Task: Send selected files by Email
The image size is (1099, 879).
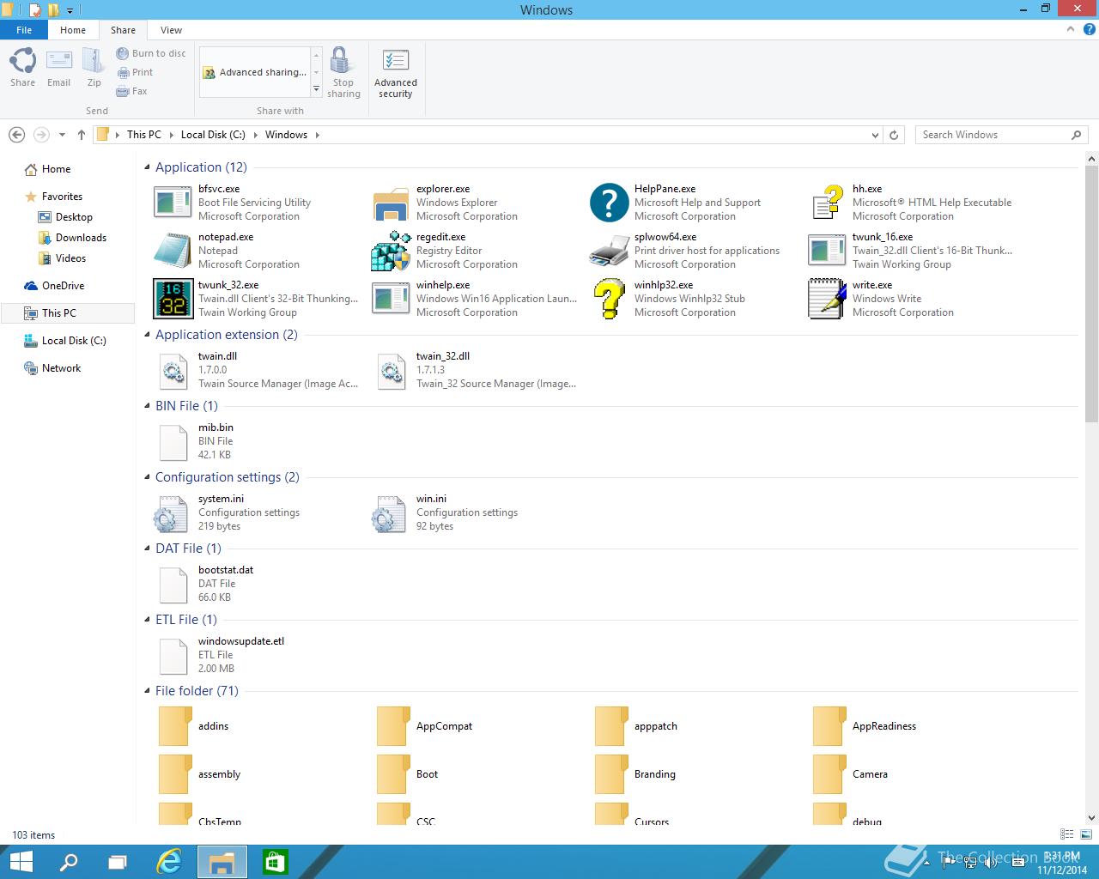Action: coord(58,67)
